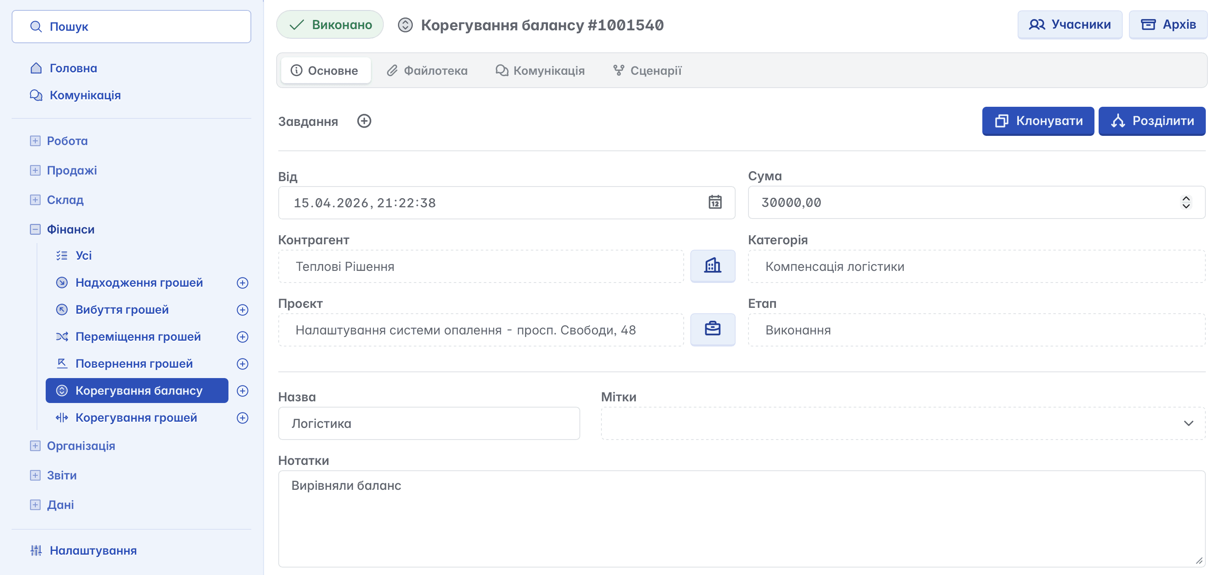This screenshot has height=575, width=1217.
Task: Add new Корегування грошей via plus icon
Action: 242,418
